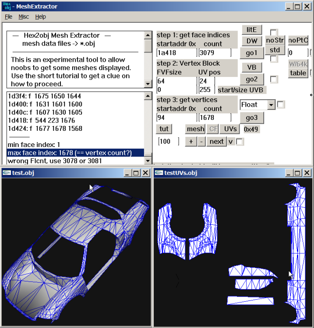The height and width of the screenshot is (328, 314).
Task: Click the noPtC button
Action: pos(298,40)
